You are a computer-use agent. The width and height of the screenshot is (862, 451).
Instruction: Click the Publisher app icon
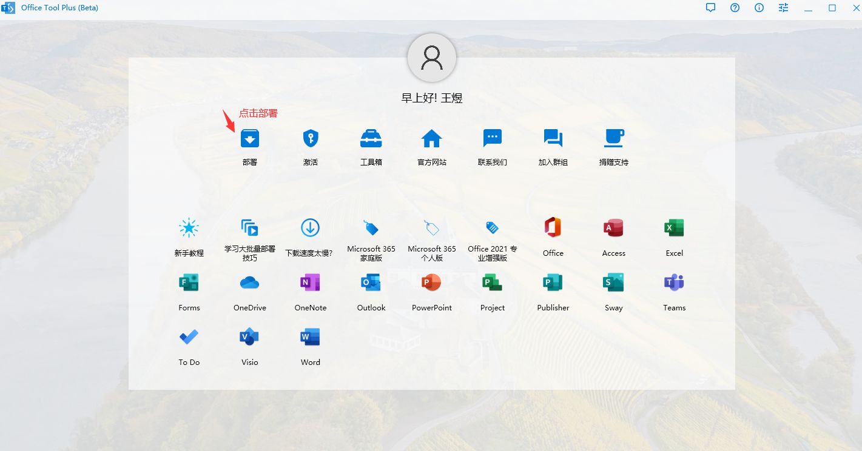(x=553, y=282)
